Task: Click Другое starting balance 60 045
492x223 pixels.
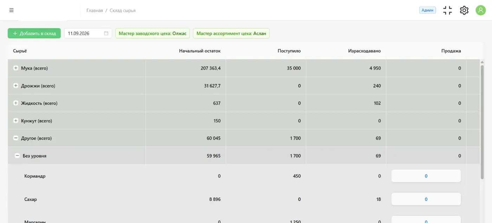Action: tap(214, 138)
